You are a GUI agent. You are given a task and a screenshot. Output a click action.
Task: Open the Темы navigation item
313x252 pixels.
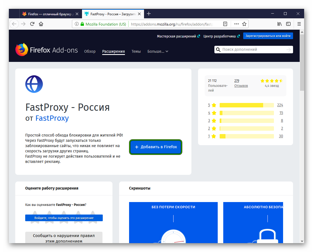pyautogui.click(x=136, y=51)
